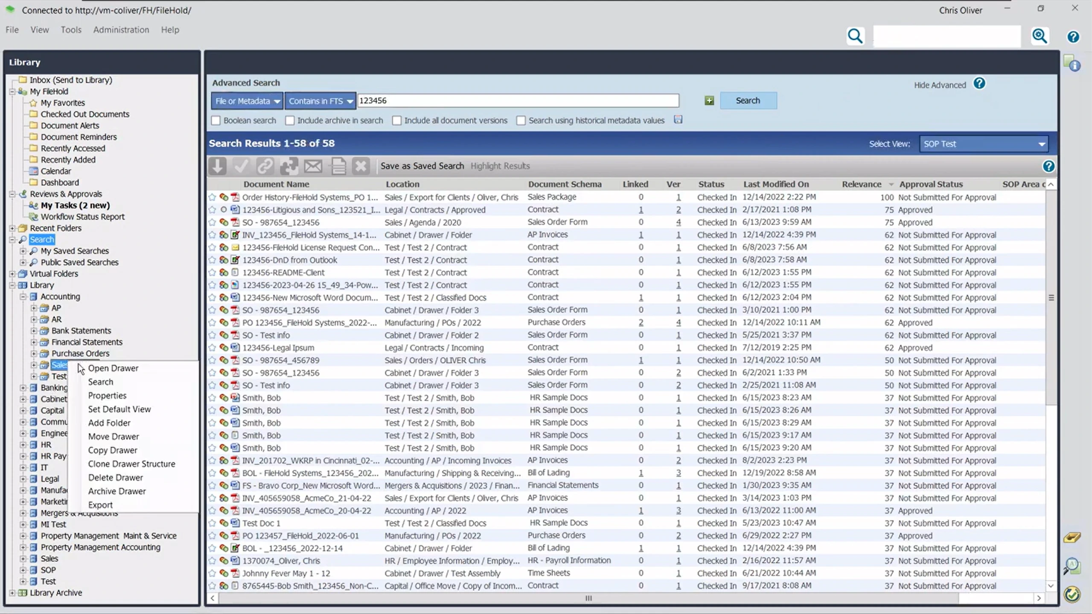Click the yellow tag icon on right sidebar
1092x614 pixels.
(x=1072, y=538)
